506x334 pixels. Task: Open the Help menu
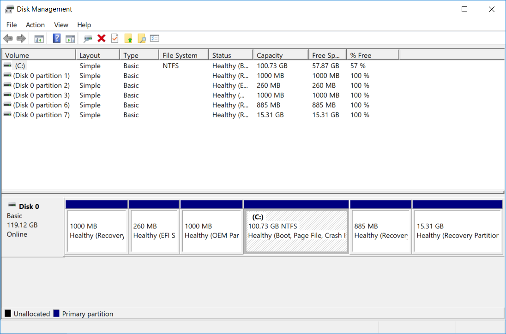coord(84,25)
